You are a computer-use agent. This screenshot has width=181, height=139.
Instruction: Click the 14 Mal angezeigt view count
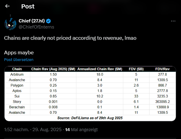pos(81,130)
